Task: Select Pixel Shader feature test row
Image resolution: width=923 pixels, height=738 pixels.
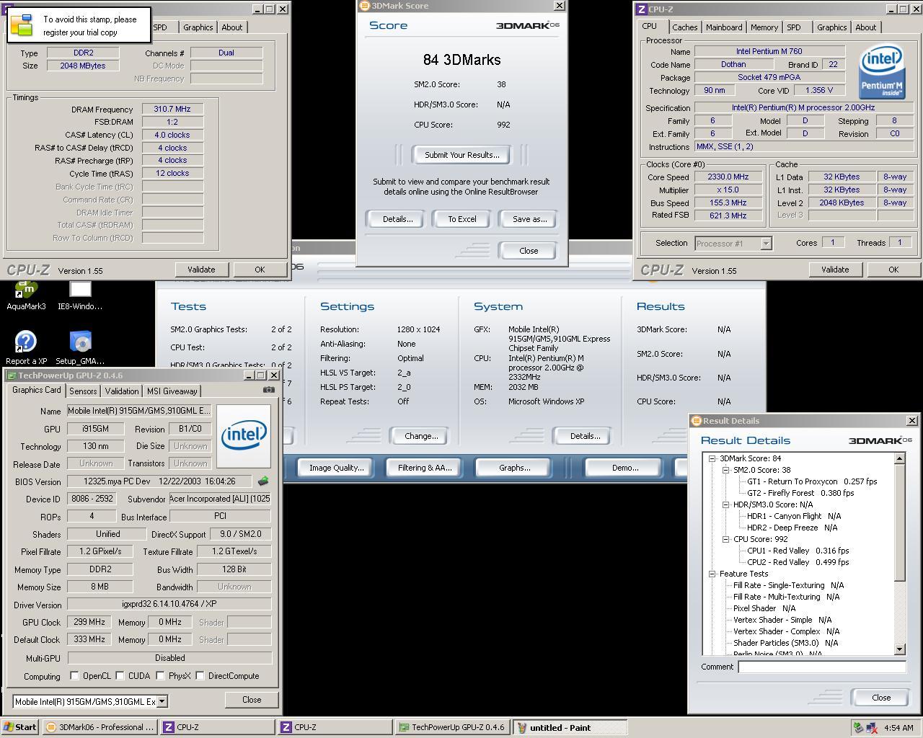Action: coord(764,608)
